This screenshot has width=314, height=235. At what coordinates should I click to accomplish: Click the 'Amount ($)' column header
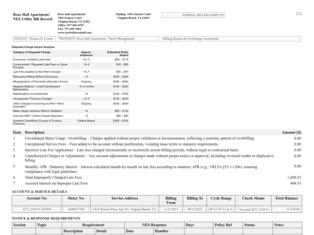point(291,132)
